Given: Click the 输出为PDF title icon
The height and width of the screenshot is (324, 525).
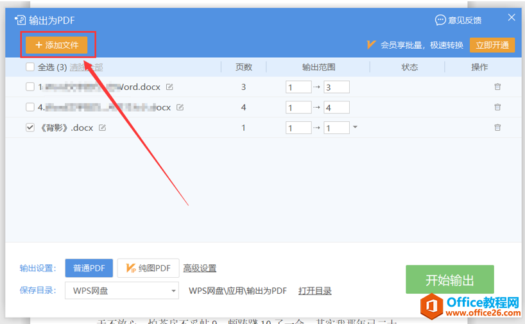Looking at the screenshot, I should click(20, 20).
